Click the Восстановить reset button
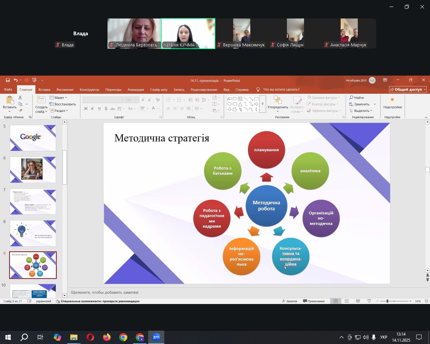 click(x=63, y=104)
